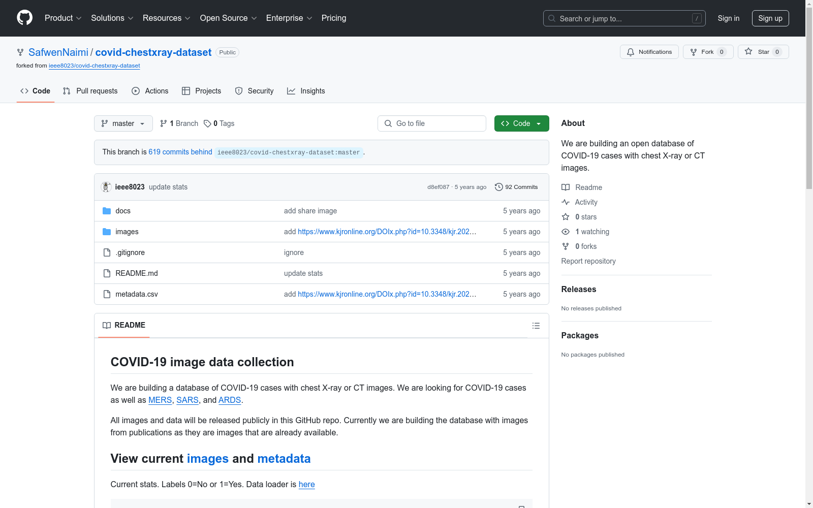813x508 pixels.
Task: Click the README.md file icon
Action: coord(107,273)
